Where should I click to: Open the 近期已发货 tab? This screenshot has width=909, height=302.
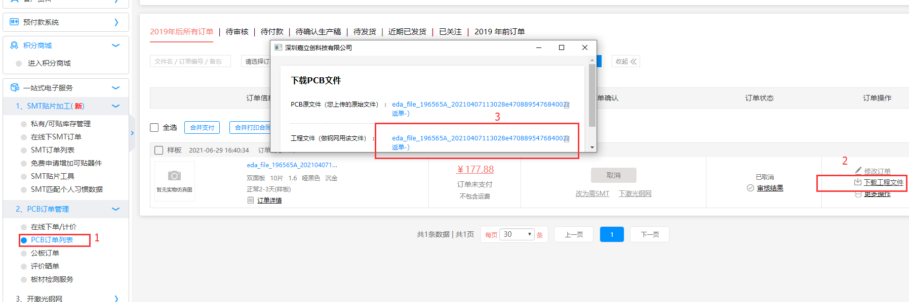407,32
